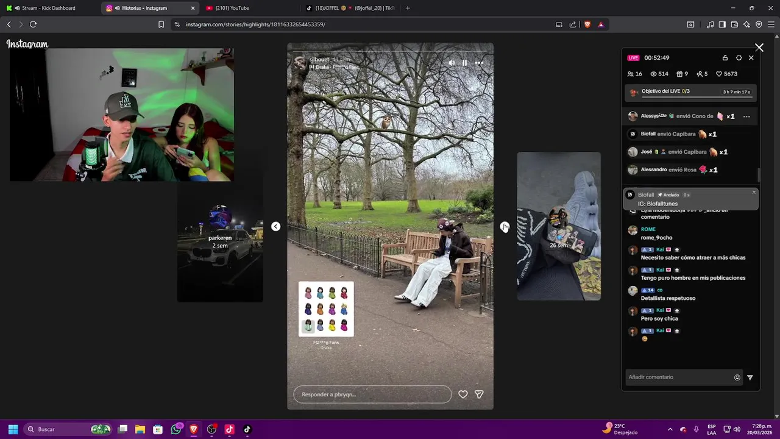
Task: Click the taskbar Buscar search box
Action: 68,429
